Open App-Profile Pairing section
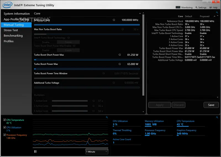The height and width of the screenshot is (157, 221). 16,19
